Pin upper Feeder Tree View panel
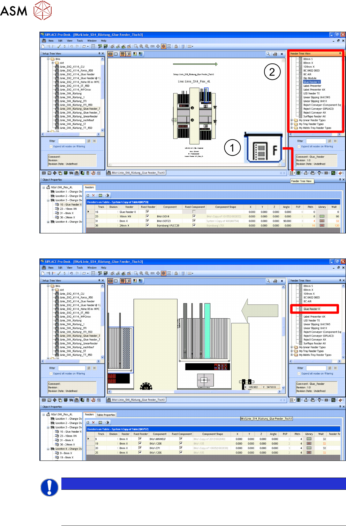The height and width of the screenshot is (526, 346). point(340,54)
